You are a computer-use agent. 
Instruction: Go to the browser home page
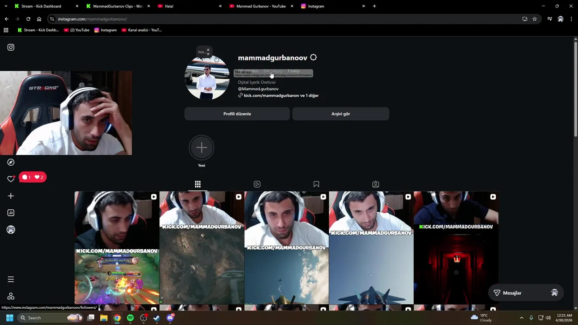(x=39, y=19)
